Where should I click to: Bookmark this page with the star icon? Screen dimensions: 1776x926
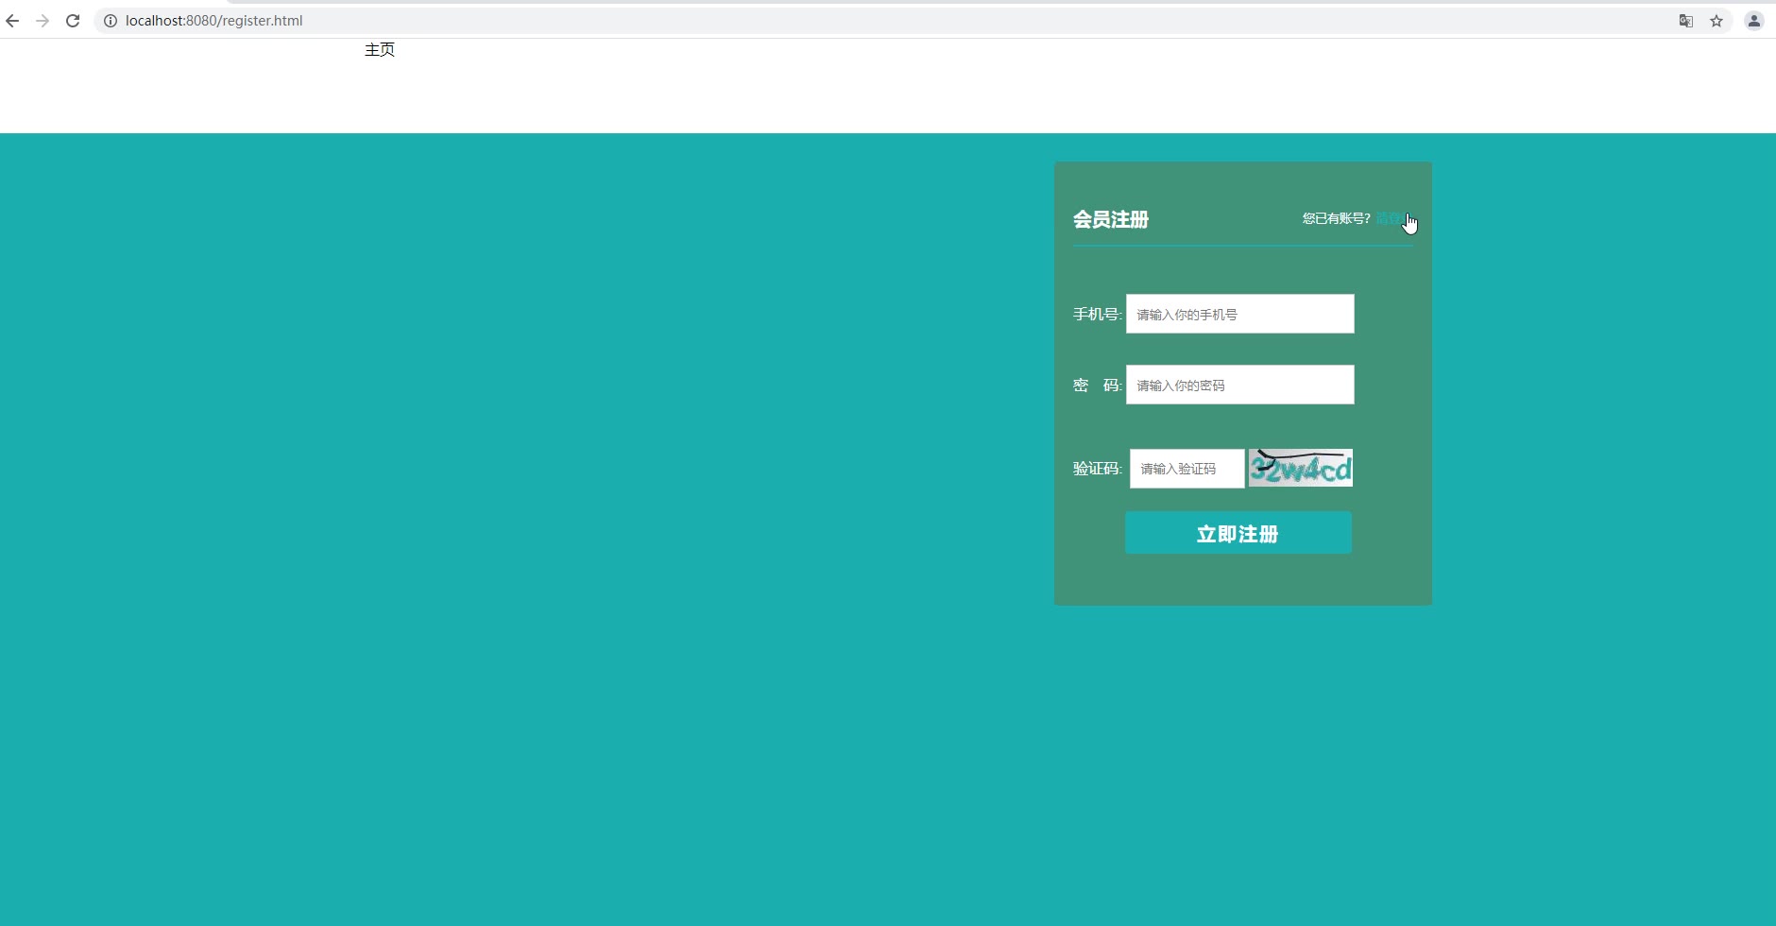pos(1716,21)
